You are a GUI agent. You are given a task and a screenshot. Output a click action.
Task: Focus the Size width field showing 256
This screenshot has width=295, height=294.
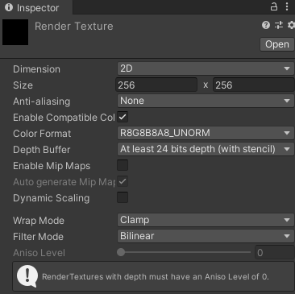(x=156, y=85)
